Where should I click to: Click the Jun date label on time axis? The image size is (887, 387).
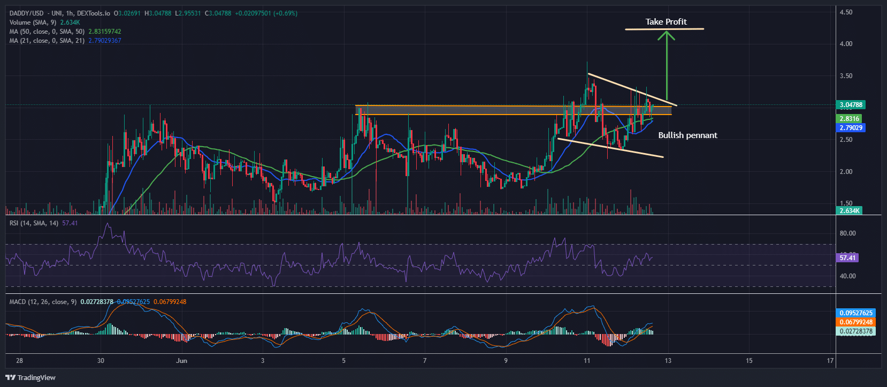click(x=182, y=361)
